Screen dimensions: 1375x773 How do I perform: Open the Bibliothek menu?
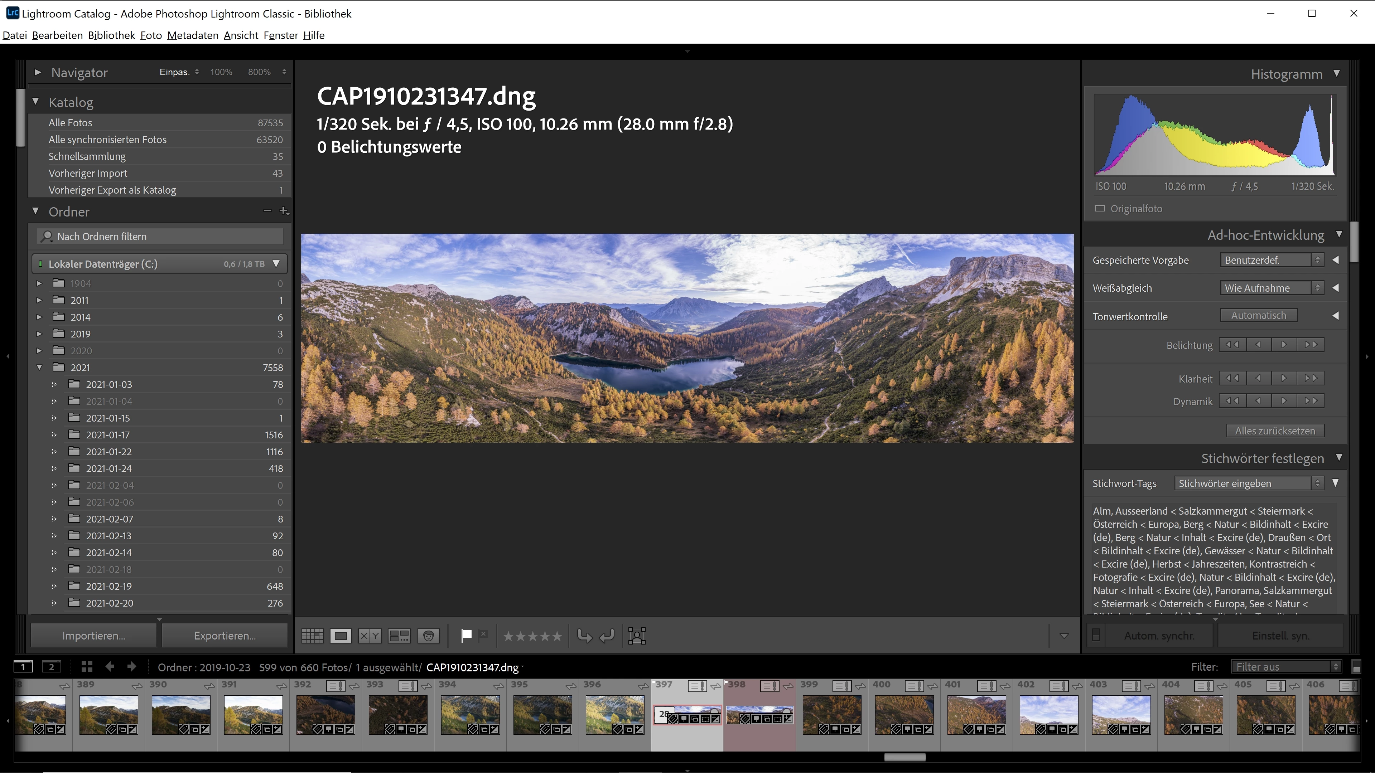click(111, 35)
